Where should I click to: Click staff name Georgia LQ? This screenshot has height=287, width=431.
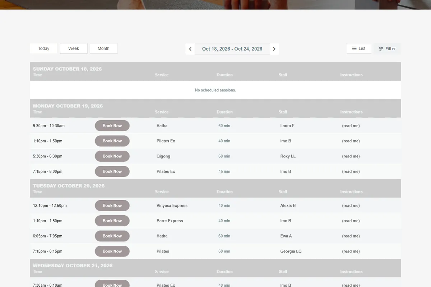291,251
